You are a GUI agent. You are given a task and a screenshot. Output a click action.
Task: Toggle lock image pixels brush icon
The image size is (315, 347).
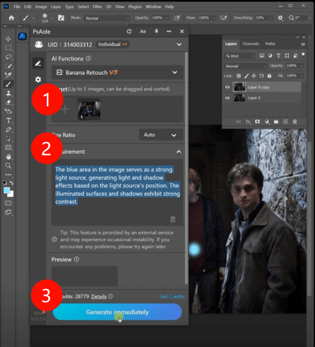point(247,76)
